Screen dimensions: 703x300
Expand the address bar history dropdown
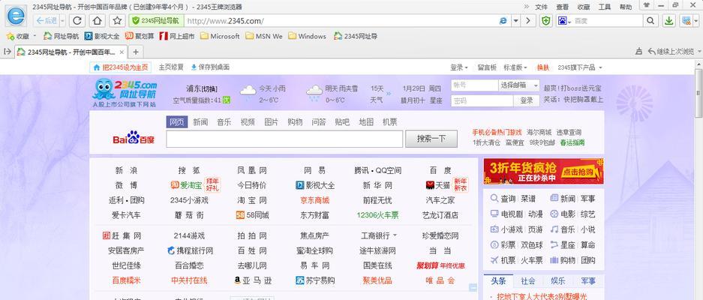515,21
